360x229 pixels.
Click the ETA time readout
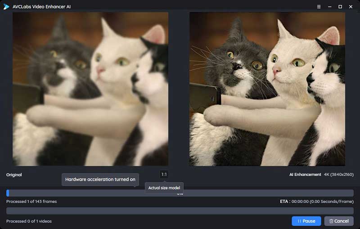click(317, 202)
